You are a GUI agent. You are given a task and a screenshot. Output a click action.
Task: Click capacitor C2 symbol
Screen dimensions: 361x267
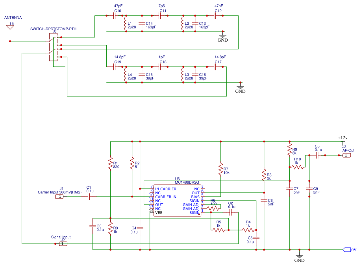[230, 212]
